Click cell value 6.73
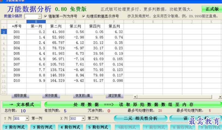222x130 pixels. pyautogui.click(x=75, y=53)
